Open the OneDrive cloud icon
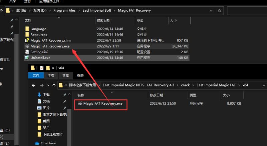Screen dimensions: 267x146 (37, 143)
